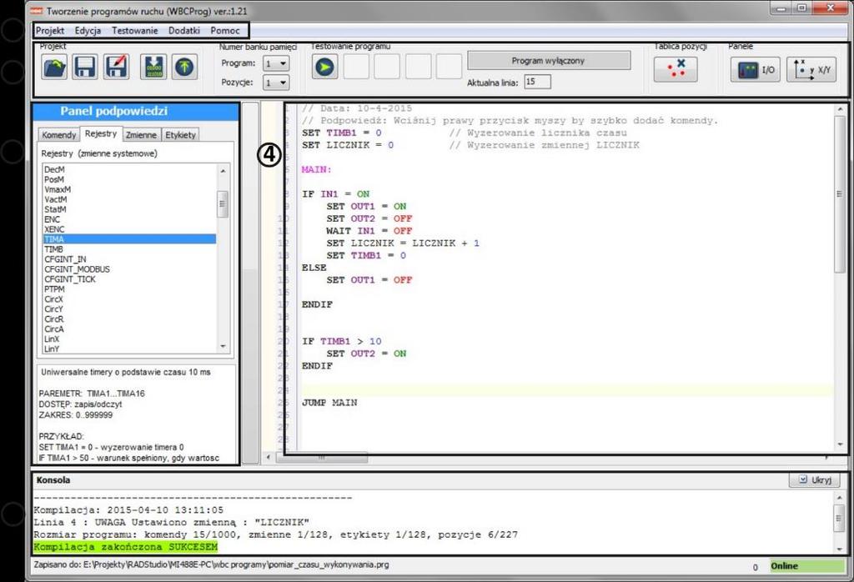Click the console vertical scrollbar
The height and width of the screenshot is (582, 854).
[x=839, y=517]
